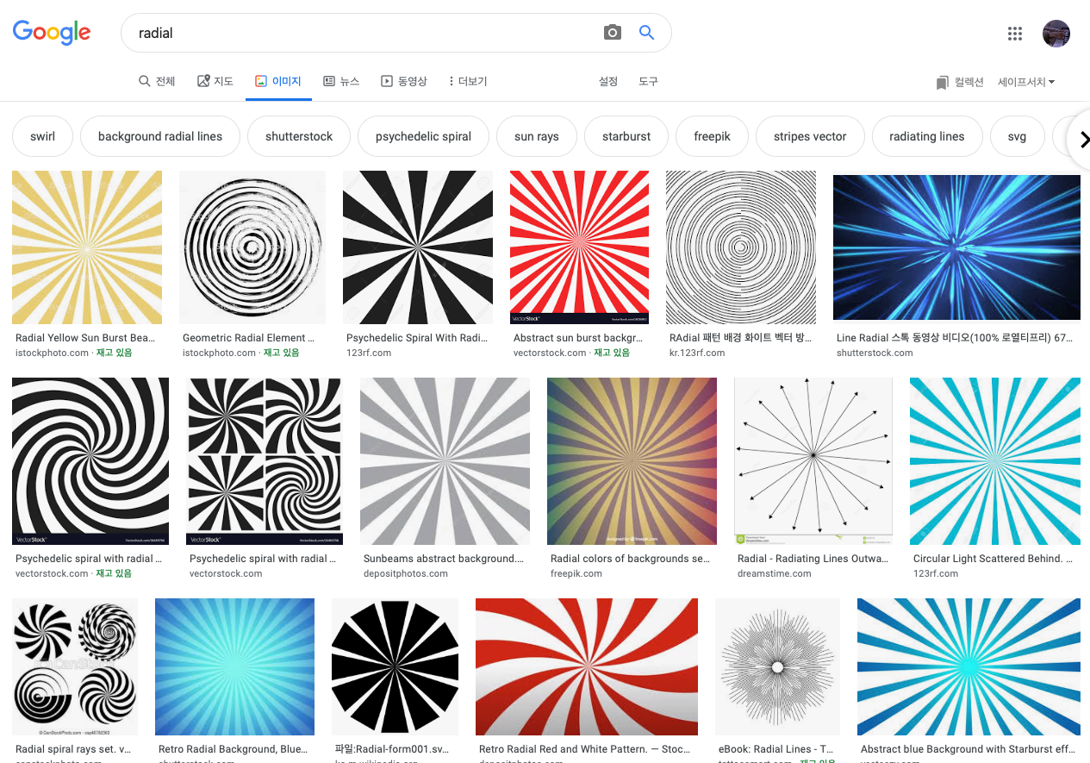Click the kr.123rf.com source label
Screen dimensions: 1090x763
tap(697, 353)
